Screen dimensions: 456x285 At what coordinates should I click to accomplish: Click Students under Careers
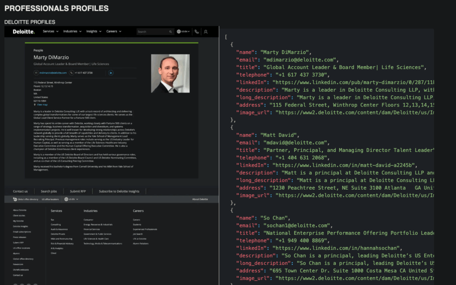[137, 224]
